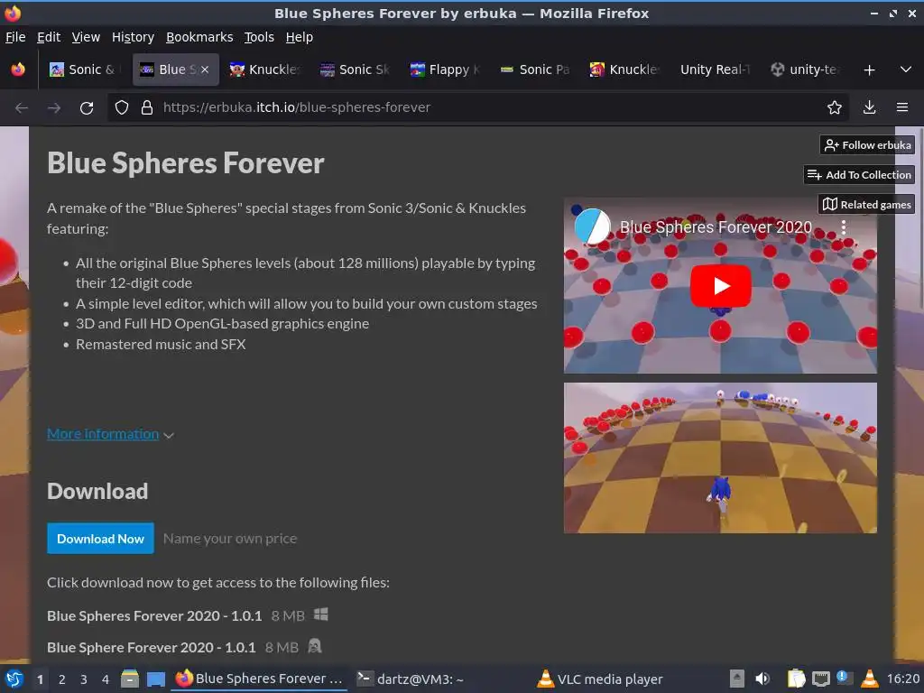
Task: Click the Name your own price text
Action: tap(230, 539)
